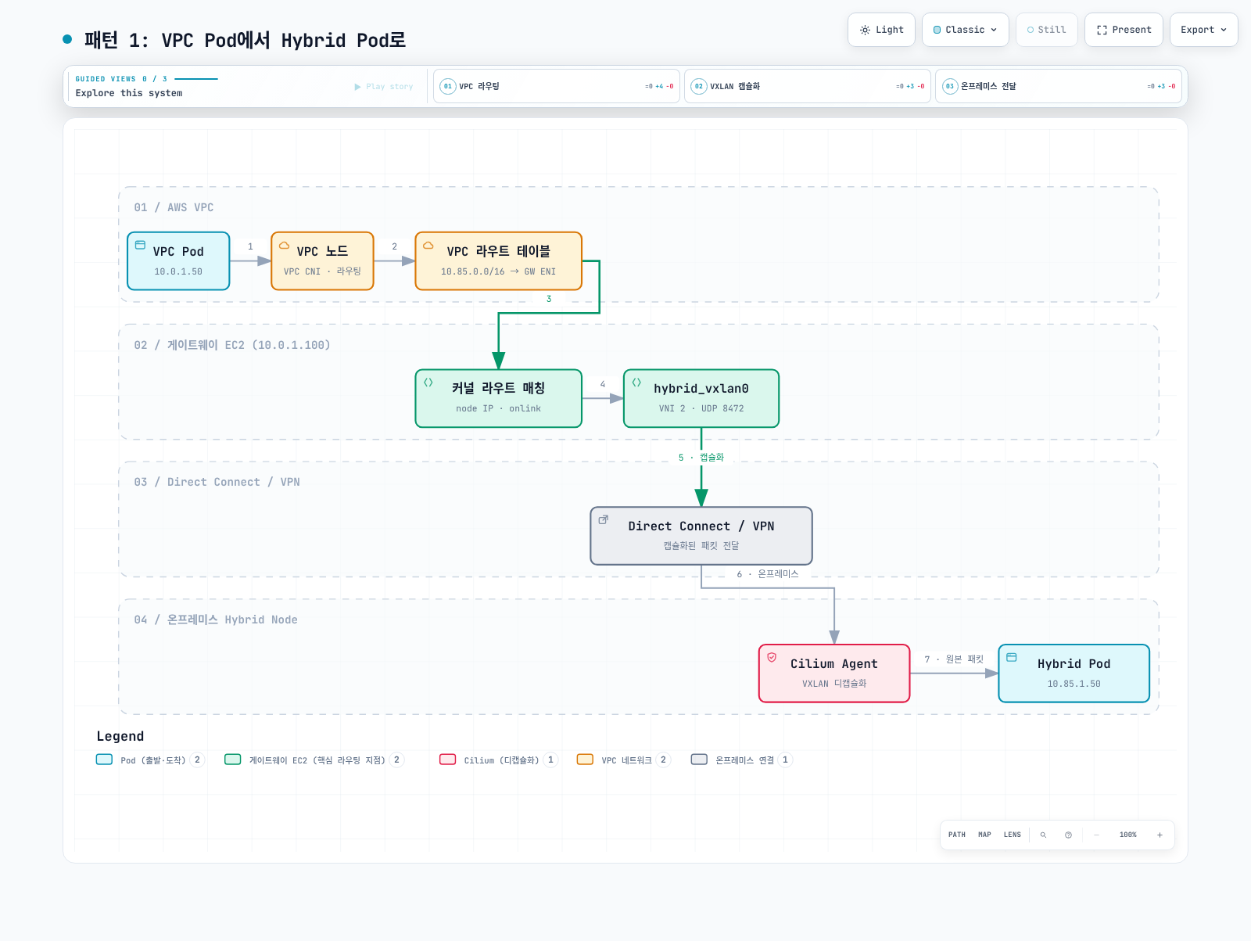Click the code icon on 커널 라우트 매칭
This screenshot has width=1251, height=941.
pos(428,383)
